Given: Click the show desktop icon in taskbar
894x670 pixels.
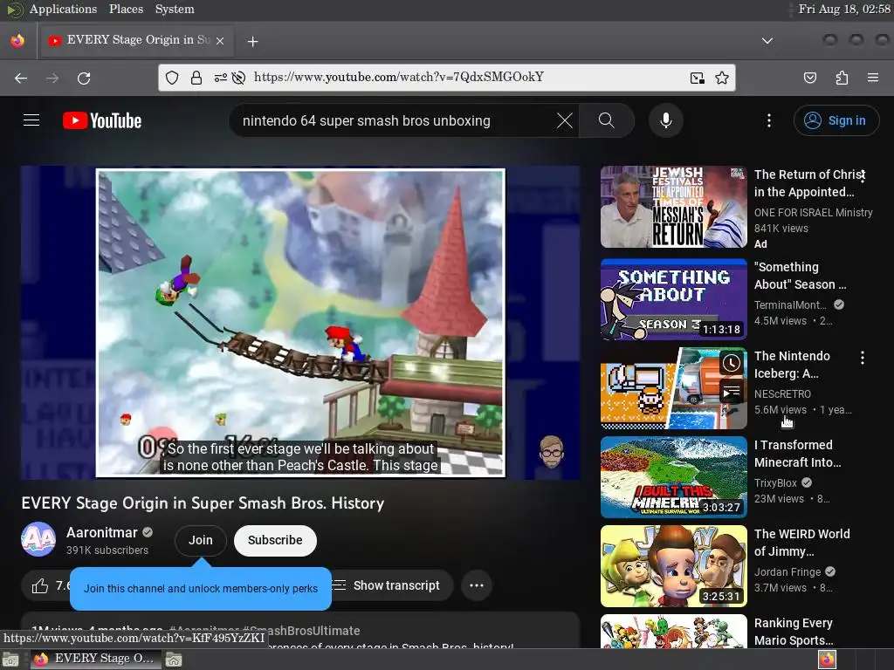Looking at the screenshot, I should pyautogui.click(x=10, y=660).
